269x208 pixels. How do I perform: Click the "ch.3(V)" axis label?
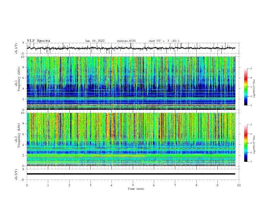pos(16,174)
